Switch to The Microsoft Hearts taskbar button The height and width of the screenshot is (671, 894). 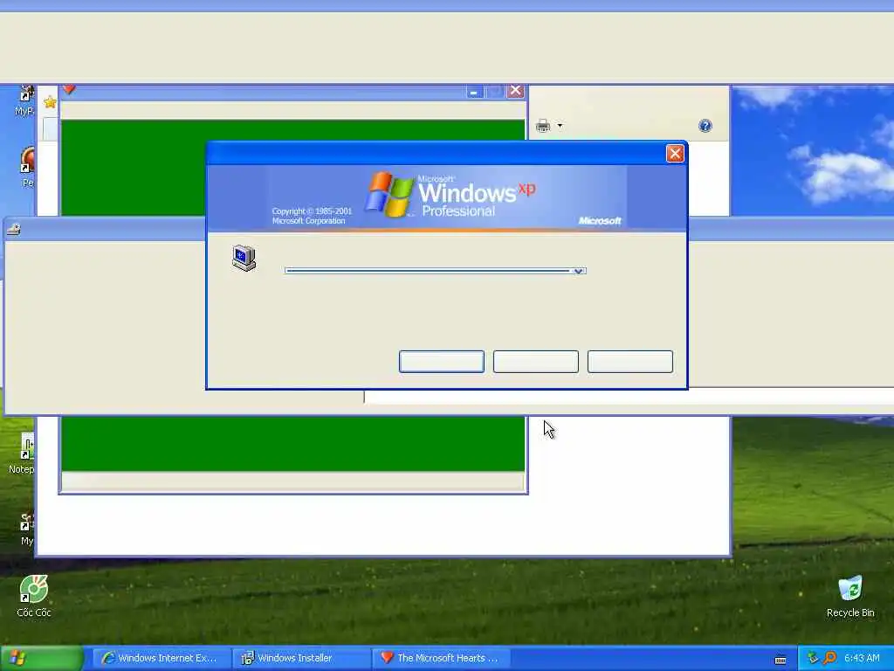pyautogui.click(x=441, y=658)
